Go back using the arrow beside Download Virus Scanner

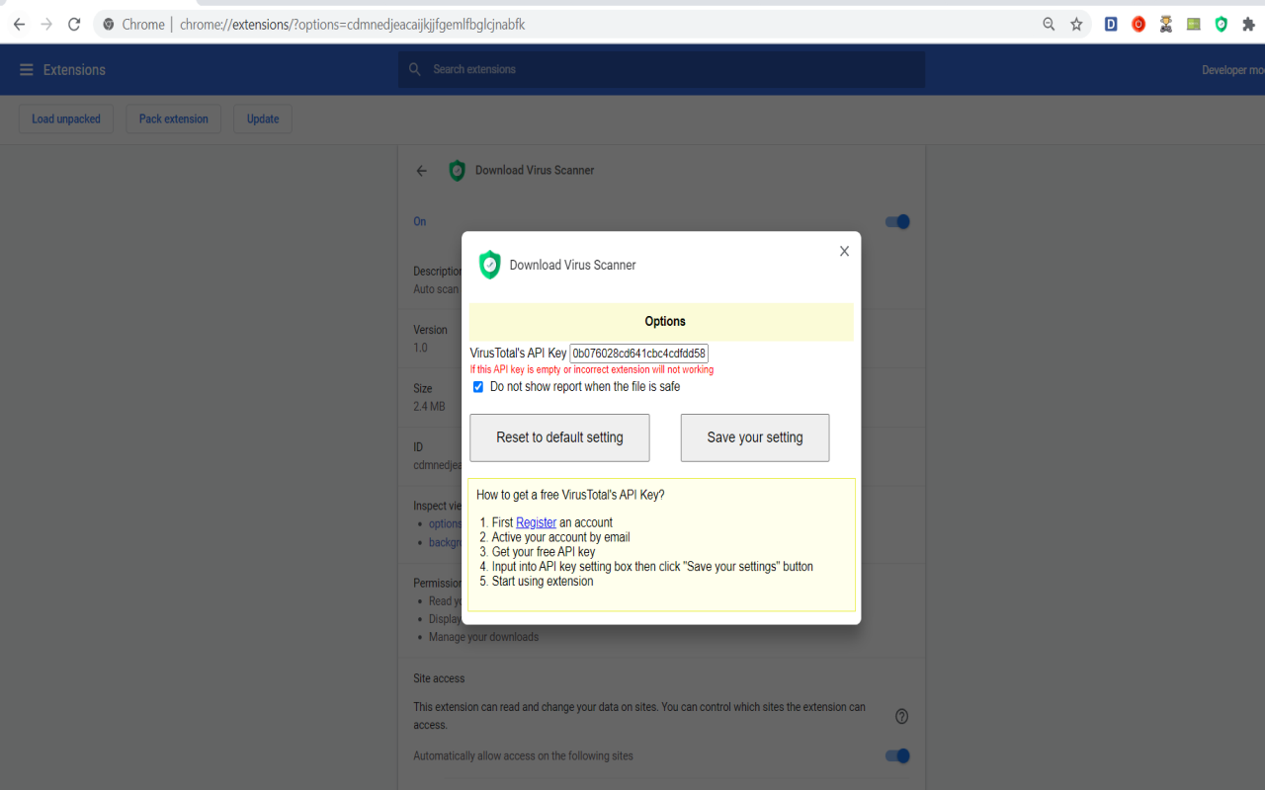tap(422, 171)
